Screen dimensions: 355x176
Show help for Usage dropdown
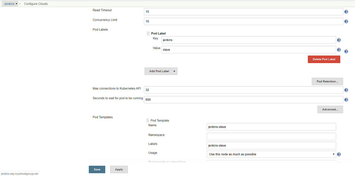(339, 154)
